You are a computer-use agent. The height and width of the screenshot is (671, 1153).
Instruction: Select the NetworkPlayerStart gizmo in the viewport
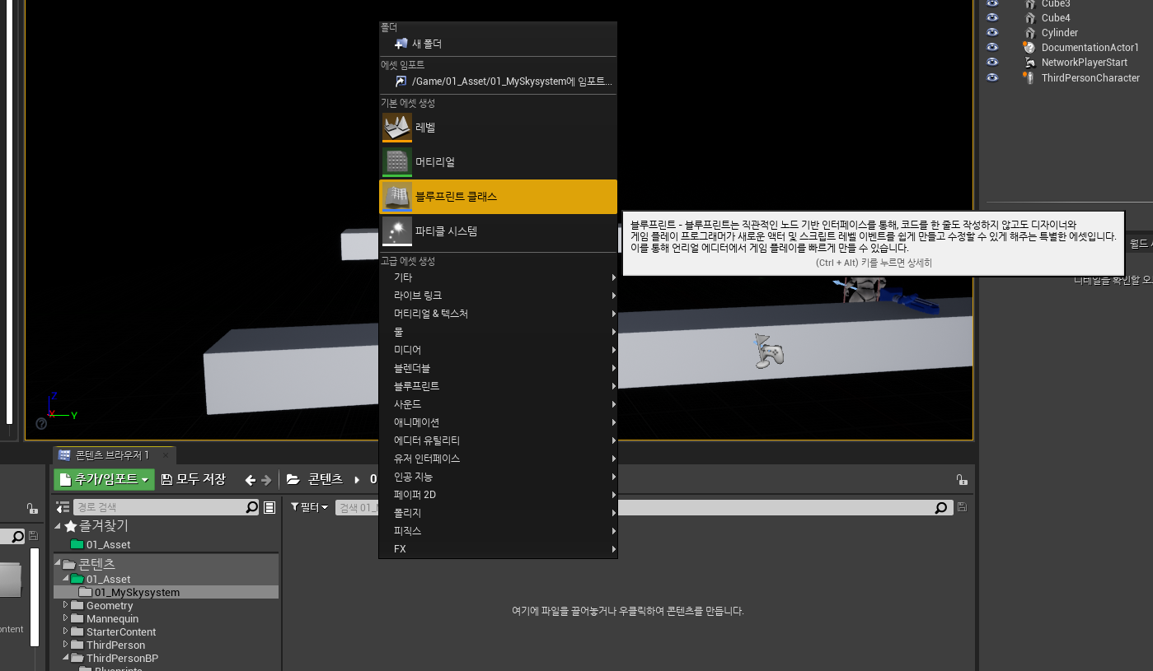tap(770, 351)
